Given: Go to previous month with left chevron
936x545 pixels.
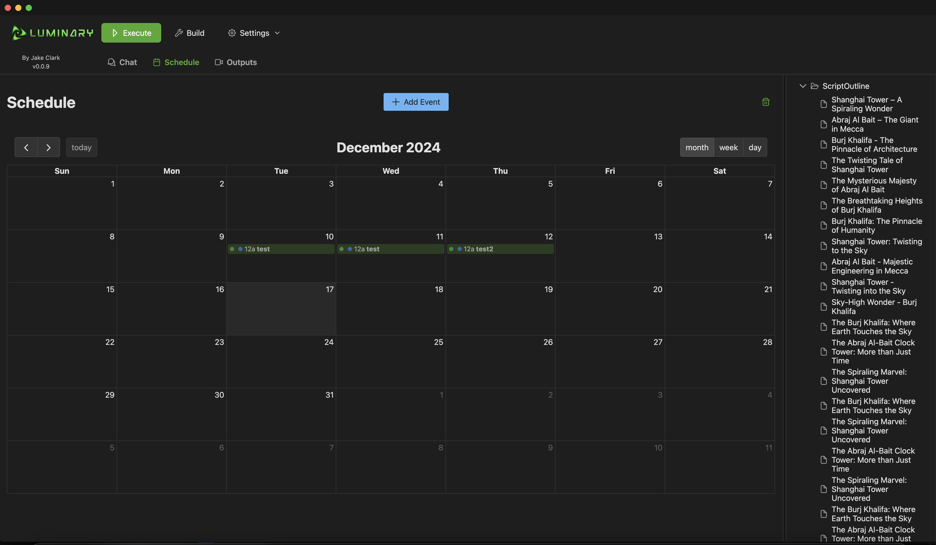Looking at the screenshot, I should (x=26, y=147).
